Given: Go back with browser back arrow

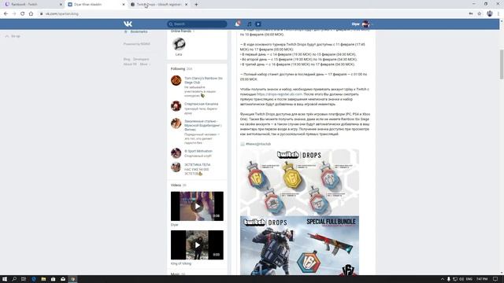Looking at the screenshot, I should [6, 14].
